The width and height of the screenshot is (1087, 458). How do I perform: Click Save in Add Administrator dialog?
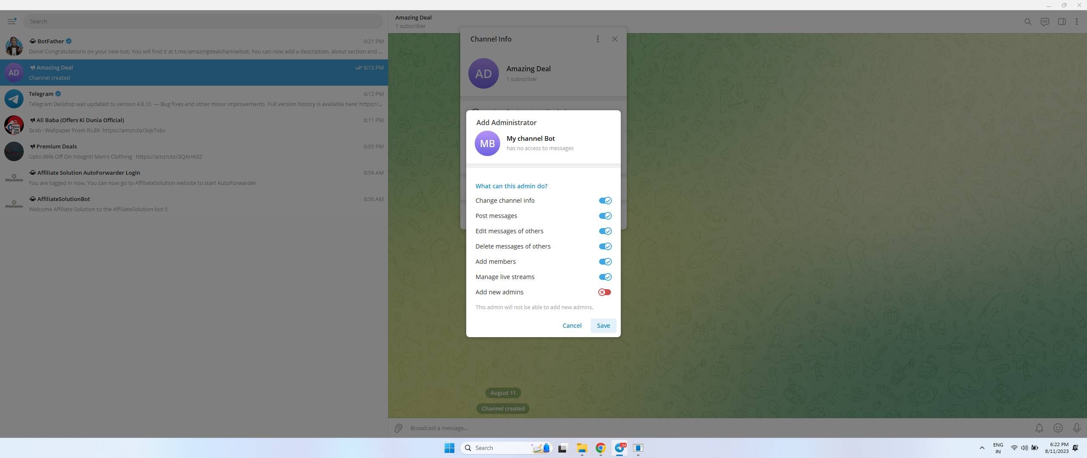click(x=603, y=326)
